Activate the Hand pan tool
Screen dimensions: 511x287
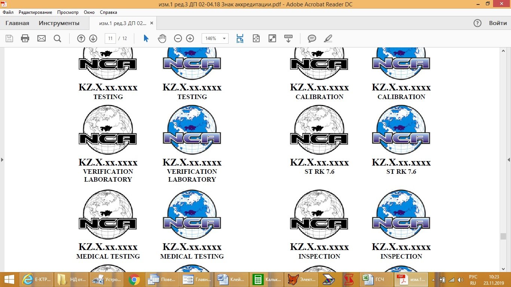pyautogui.click(x=162, y=38)
